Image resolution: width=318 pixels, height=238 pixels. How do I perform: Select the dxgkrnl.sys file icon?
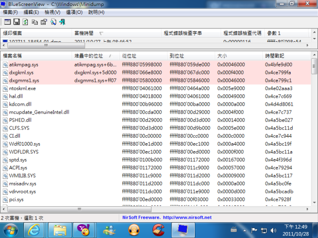(x=5, y=73)
